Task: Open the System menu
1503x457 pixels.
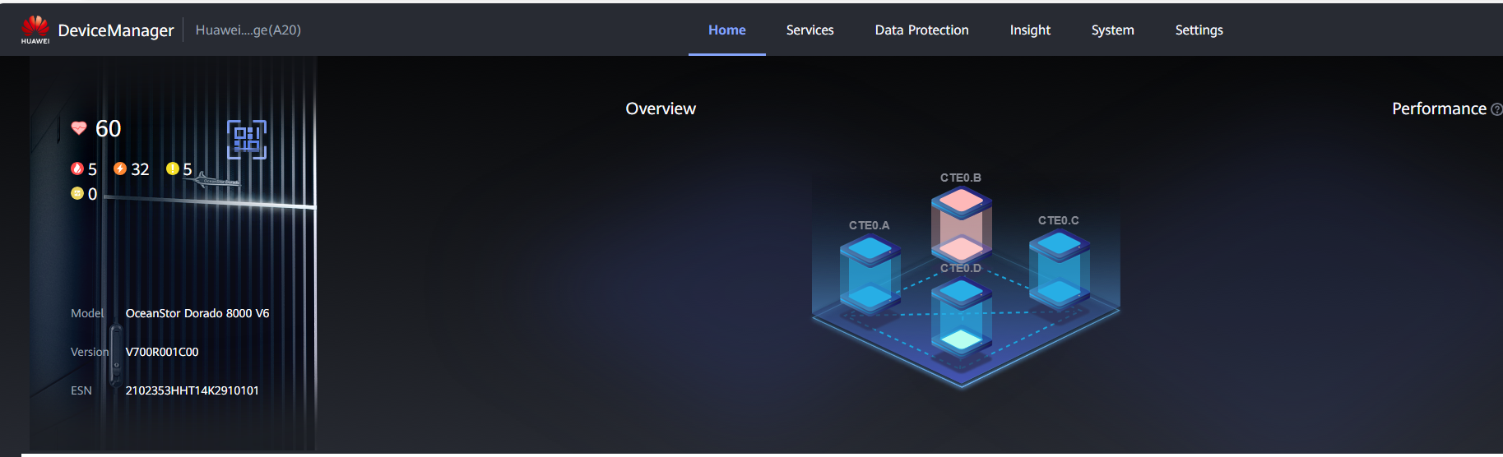Action: click(x=1112, y=30)
